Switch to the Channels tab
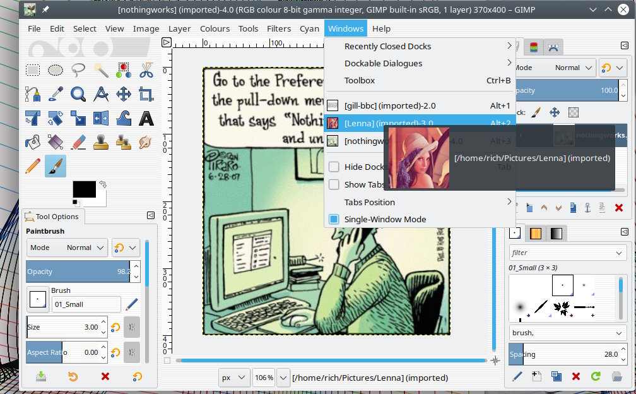 (x=534, y=47)
